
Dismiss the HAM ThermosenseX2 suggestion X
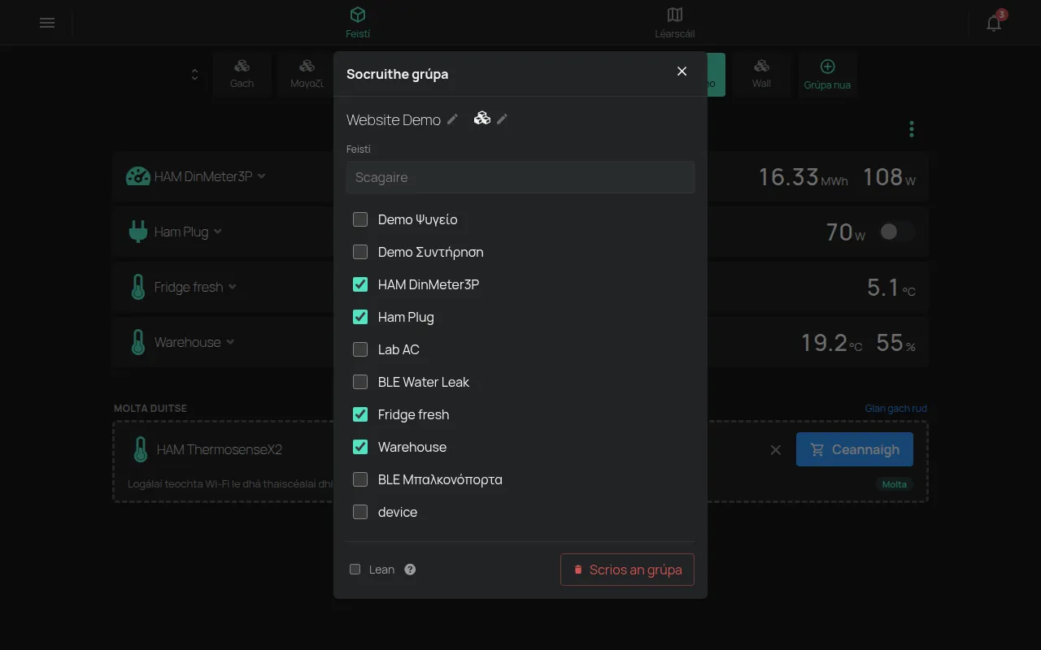click(x=776, y=450)
